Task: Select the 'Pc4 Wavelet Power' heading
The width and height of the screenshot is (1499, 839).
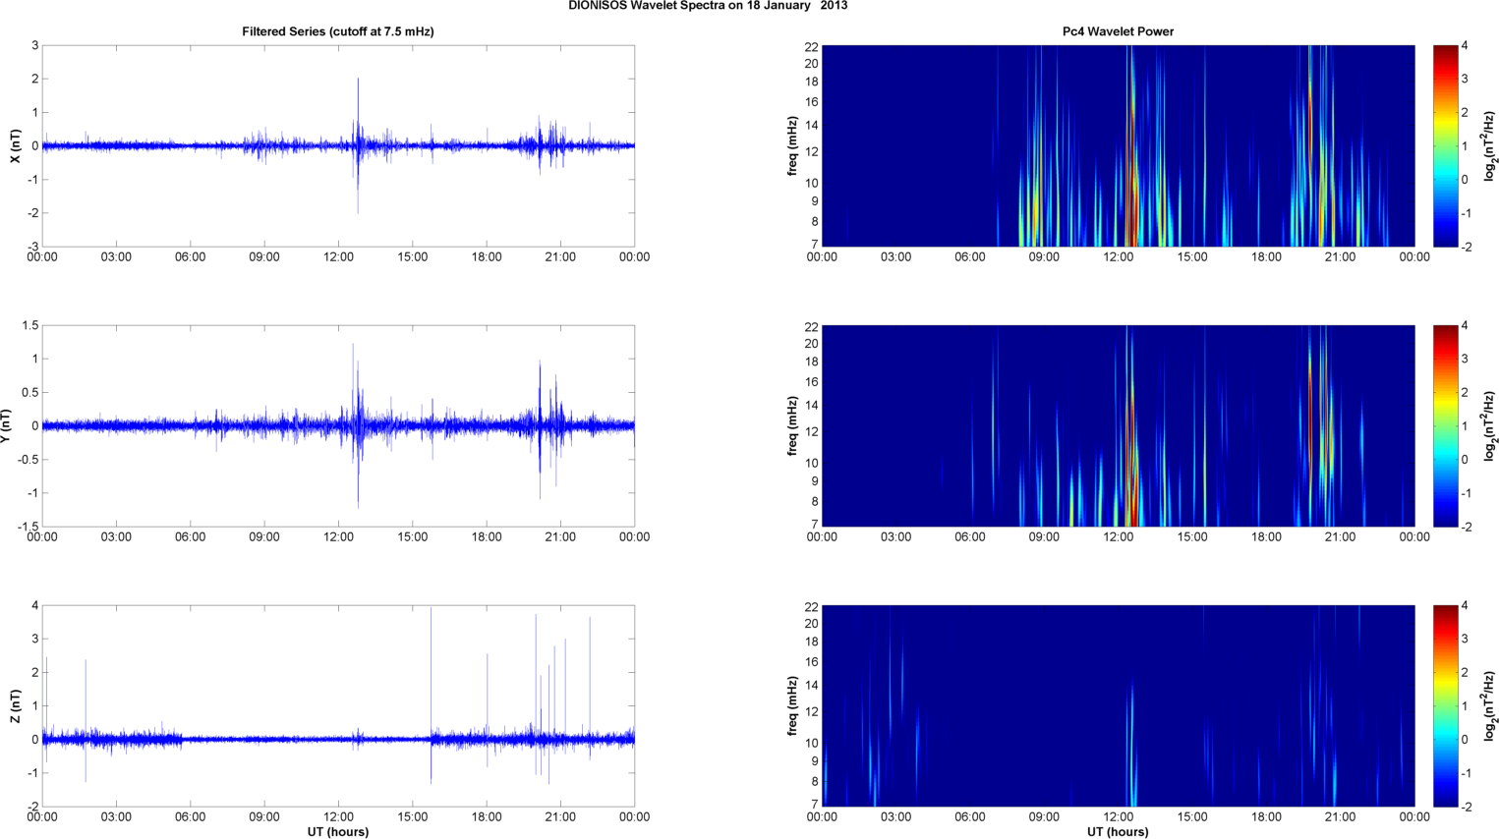Action: click(x=1118, y=31)
